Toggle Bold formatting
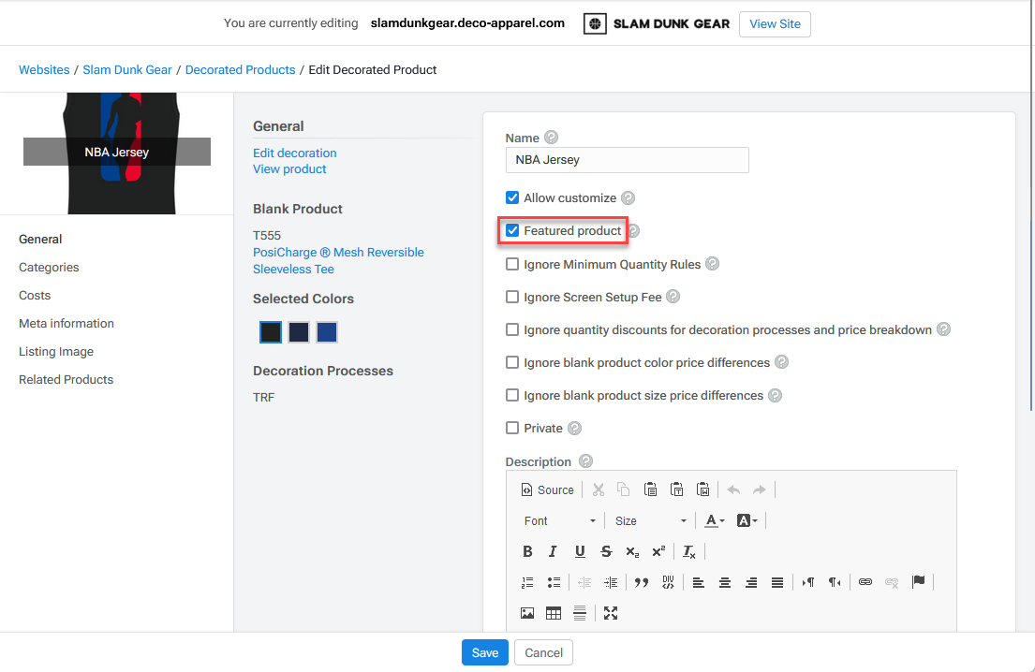This screenshot has height=672, width=1035. click(x=527, y=551)
